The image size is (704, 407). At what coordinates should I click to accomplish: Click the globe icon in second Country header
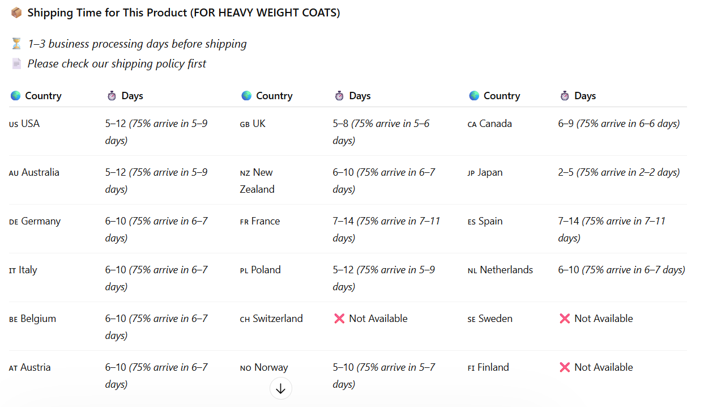246,96
